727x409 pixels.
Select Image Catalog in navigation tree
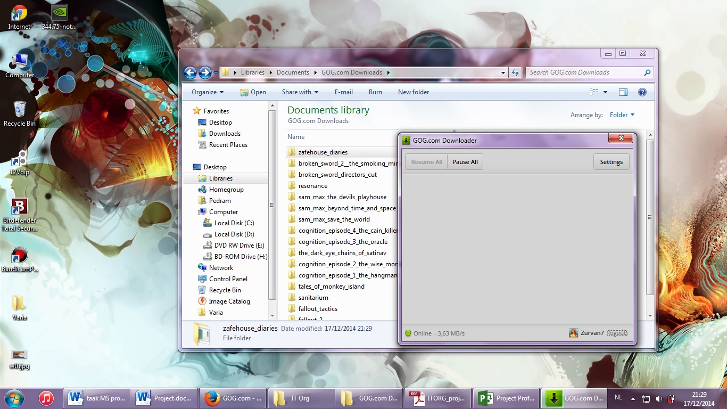(x=229, y=301)
